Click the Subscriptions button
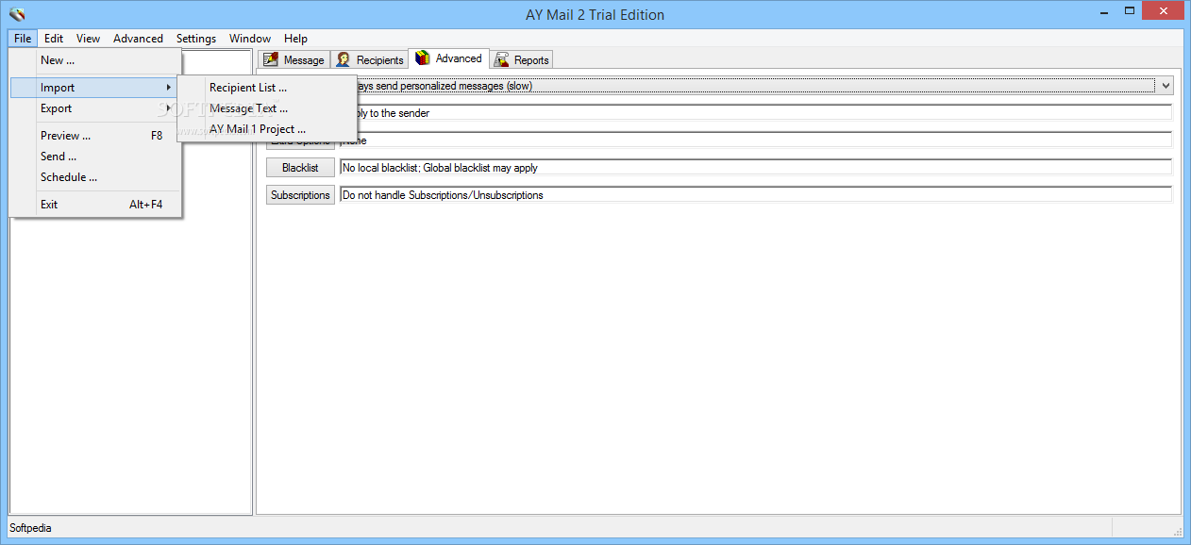The width and height of the screenshot is (1191, 545). pyautogui.click(x=300, y=195)
